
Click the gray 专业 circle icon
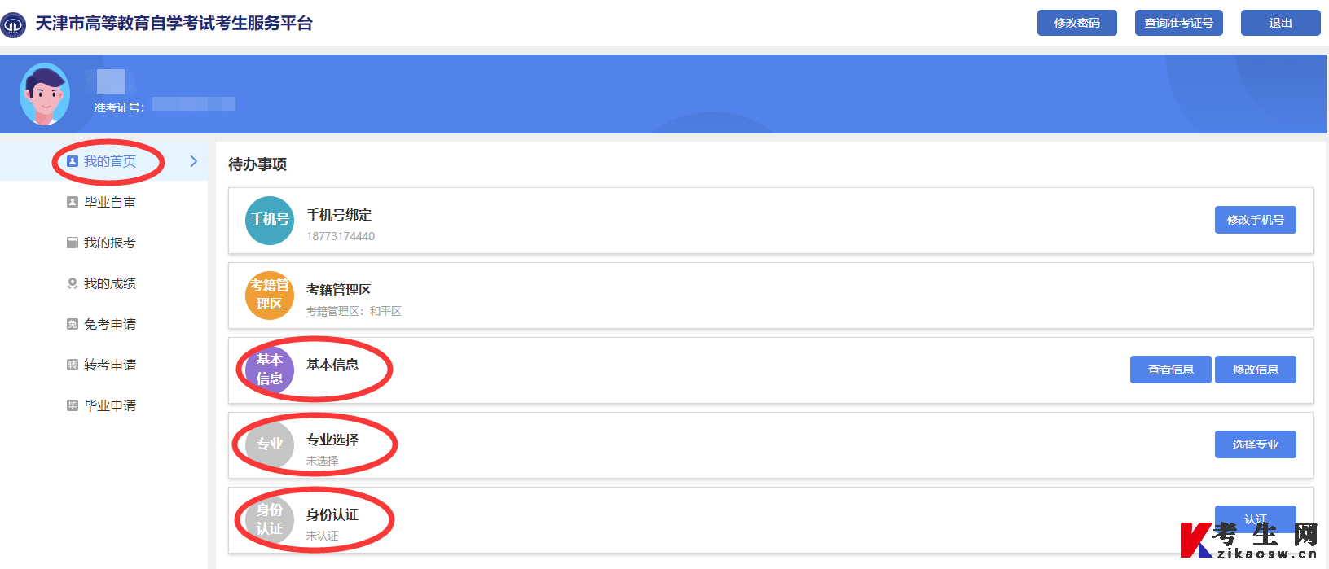pyautogui.click(x=270, y=444)
